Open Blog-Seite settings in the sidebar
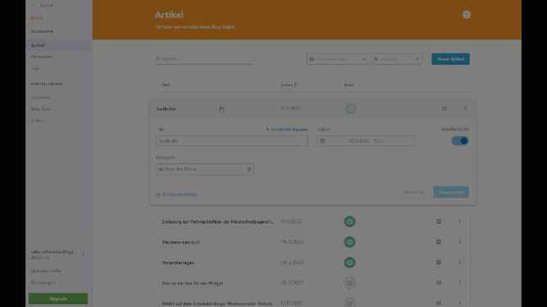Viewport: 547px width, 307px height. tap(41, 109)
